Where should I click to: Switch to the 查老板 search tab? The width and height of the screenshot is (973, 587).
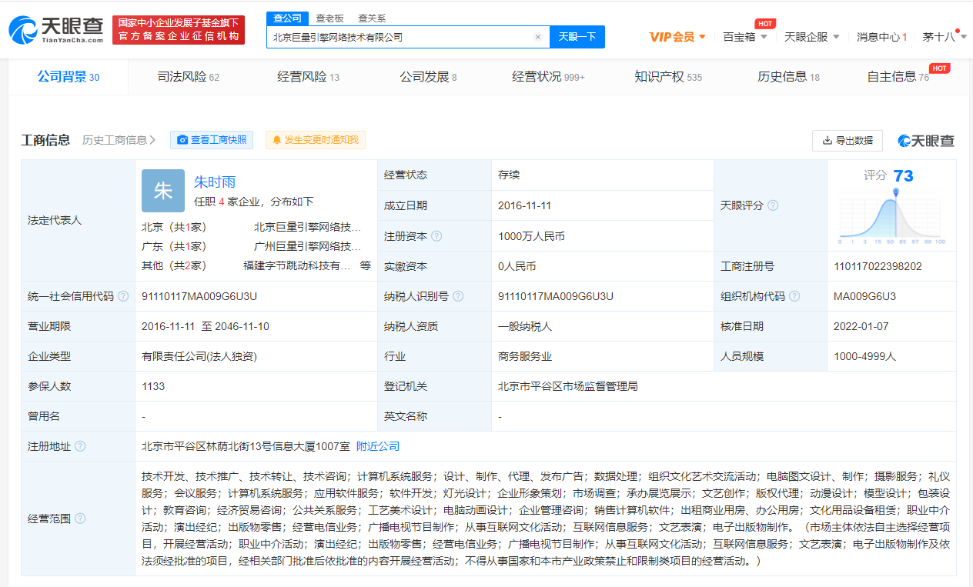tap(329, 18)
